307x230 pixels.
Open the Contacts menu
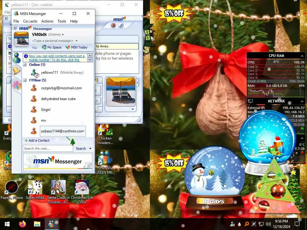30,21
